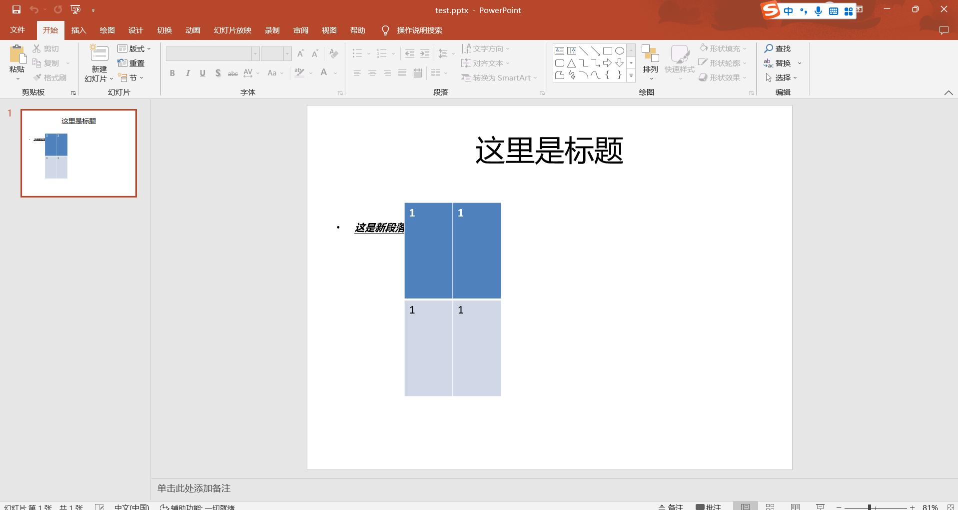This screenshot has width=958, height=510.
Task: Click the oval shape in shapes gallery
Action: 620,50
